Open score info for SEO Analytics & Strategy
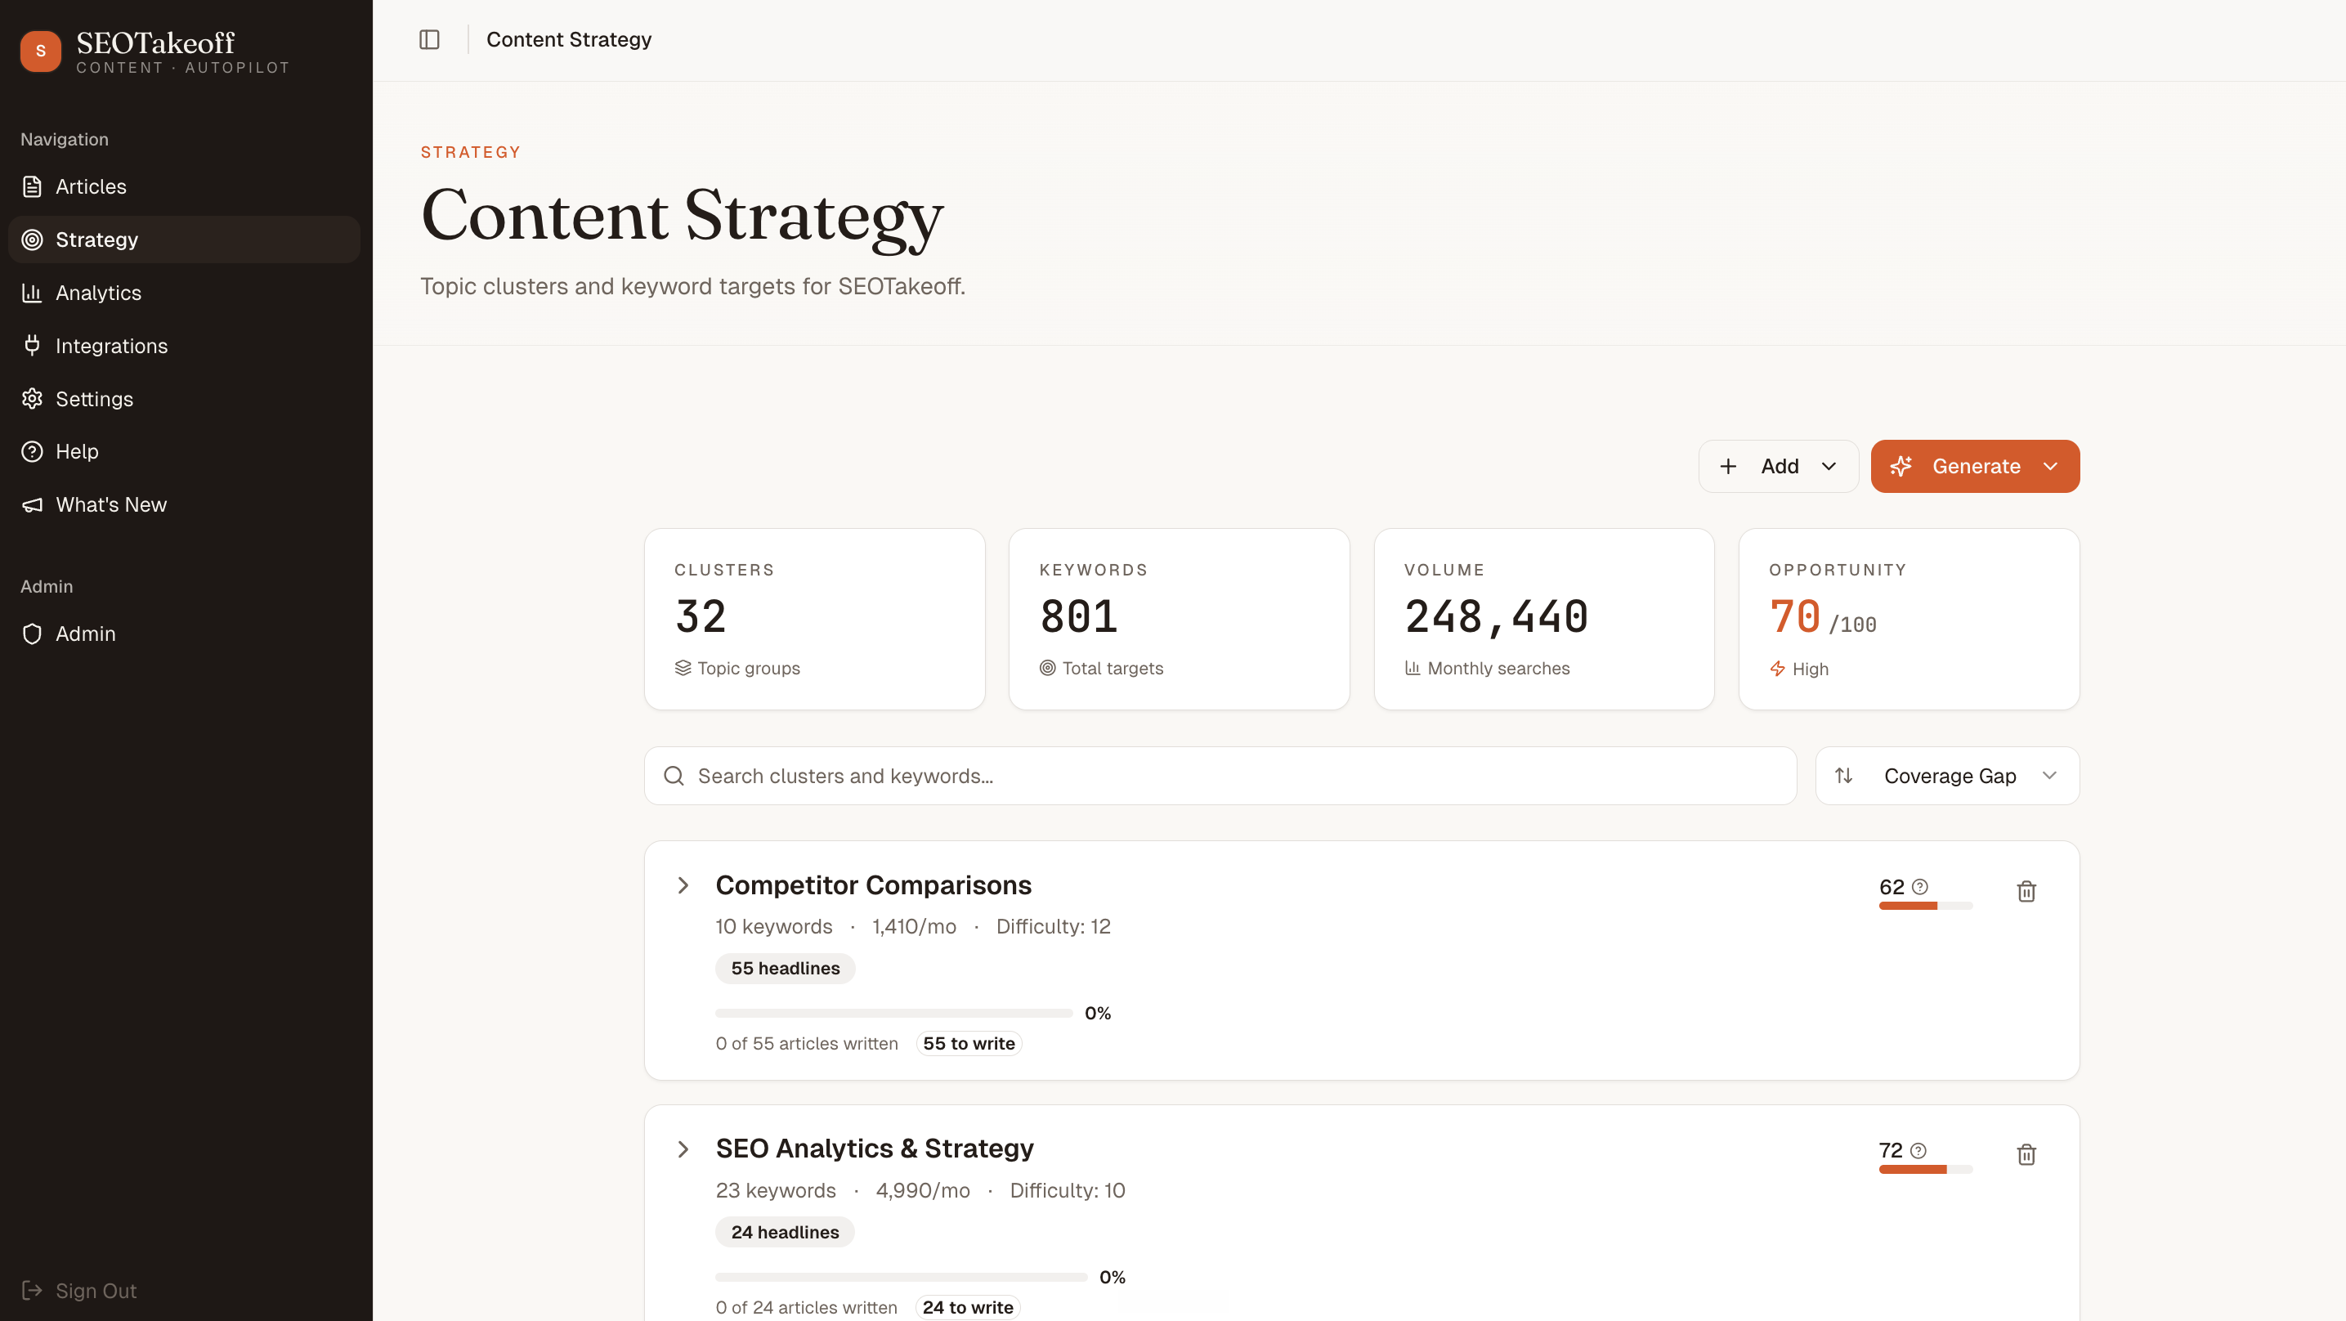The height and width of the screenshot is (1321, 2346). click(x=1918, y=1151)
